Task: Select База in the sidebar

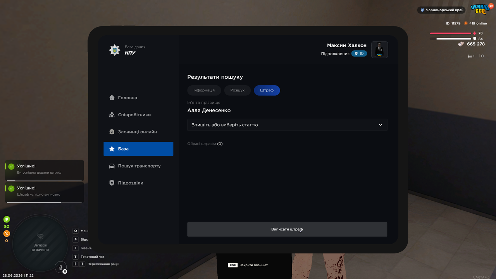Action: click(x=138, y=149)
